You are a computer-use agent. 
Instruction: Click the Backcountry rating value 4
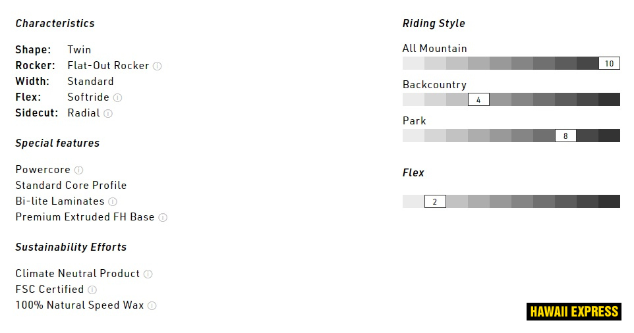[478, 100]
